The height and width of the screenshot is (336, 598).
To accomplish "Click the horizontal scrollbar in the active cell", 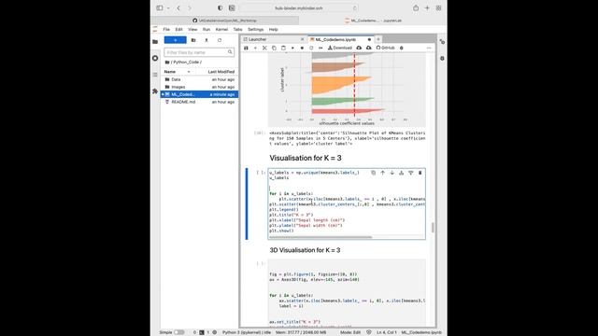I will [x=320, y=237].
